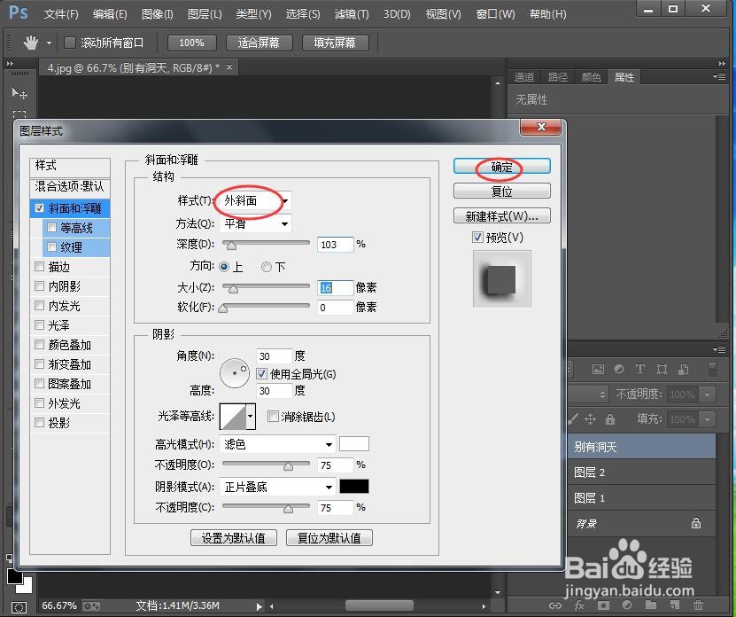
Task: Enable the 纹理 checkbox
Action: point(51,247)
